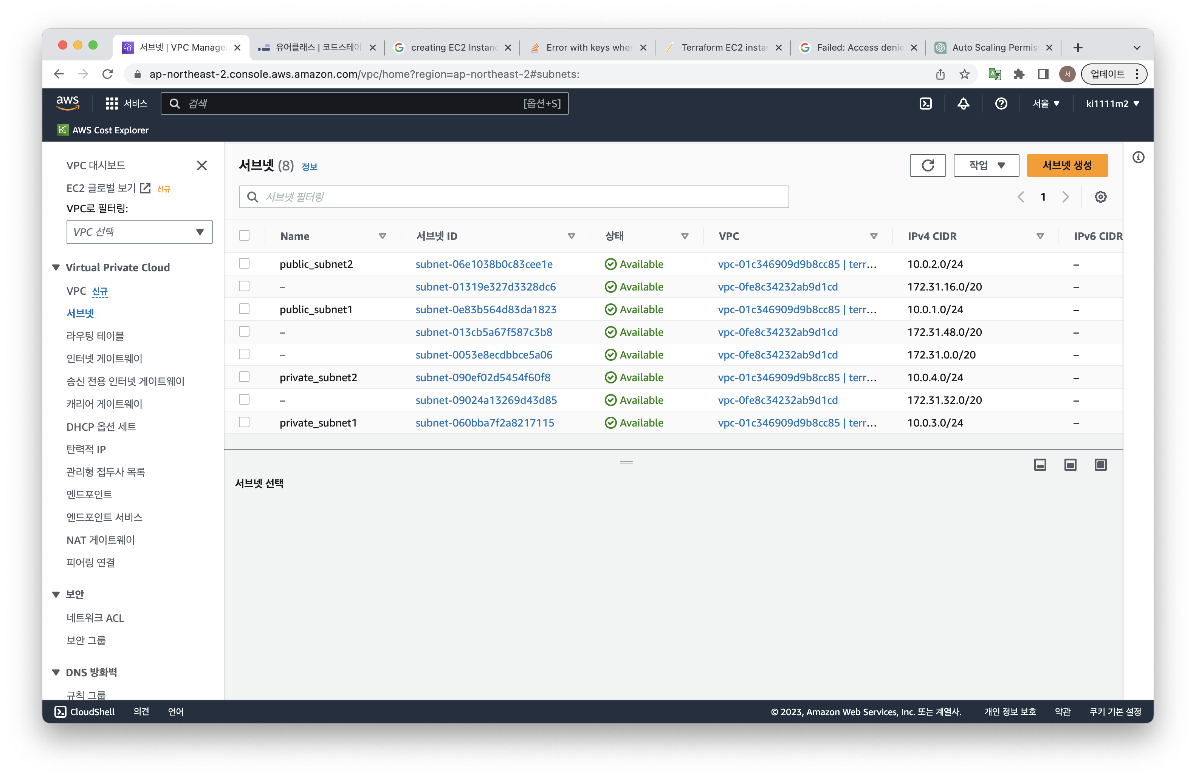
Task: Open the share page icon in address bar
Action: click(940, 74)
